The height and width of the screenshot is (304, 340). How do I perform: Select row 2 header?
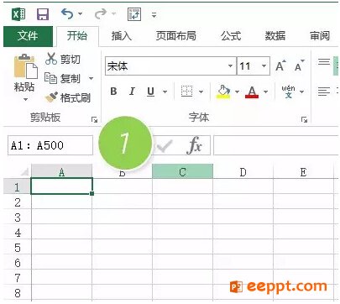point(17,202)
